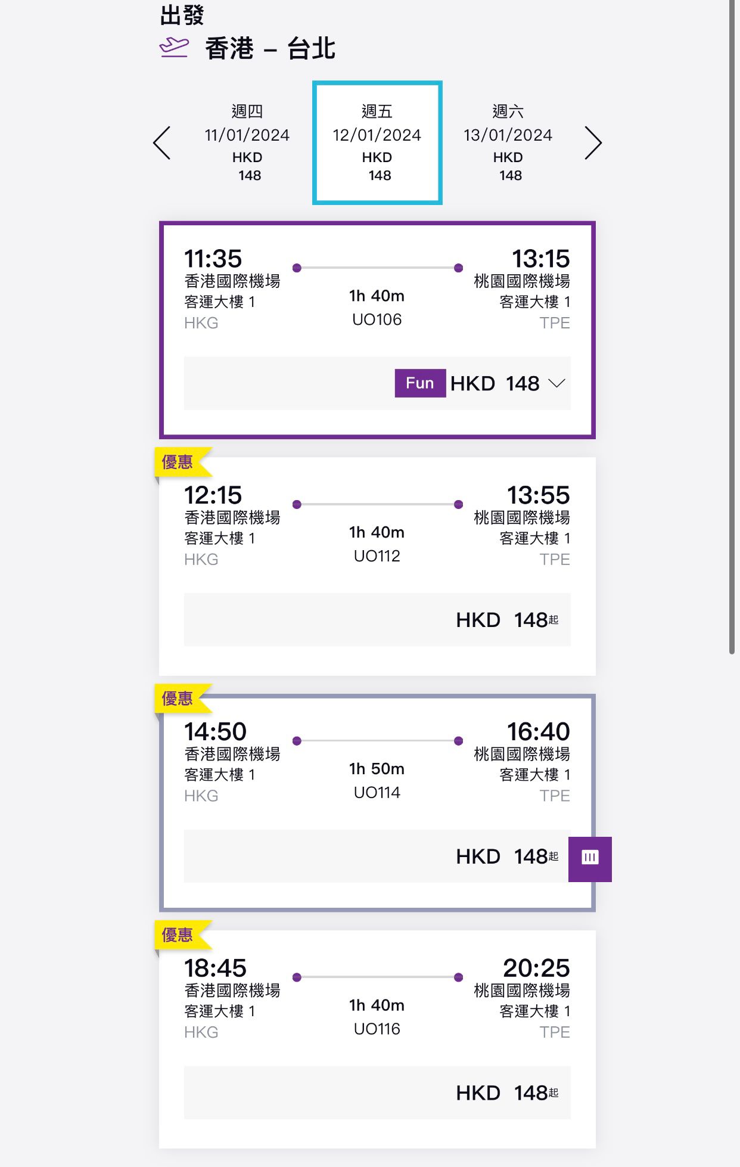Screen dimensions: 740x1167
Task: Click the 優惠 badge on flight UO116
Action: [x=178, y=935]
